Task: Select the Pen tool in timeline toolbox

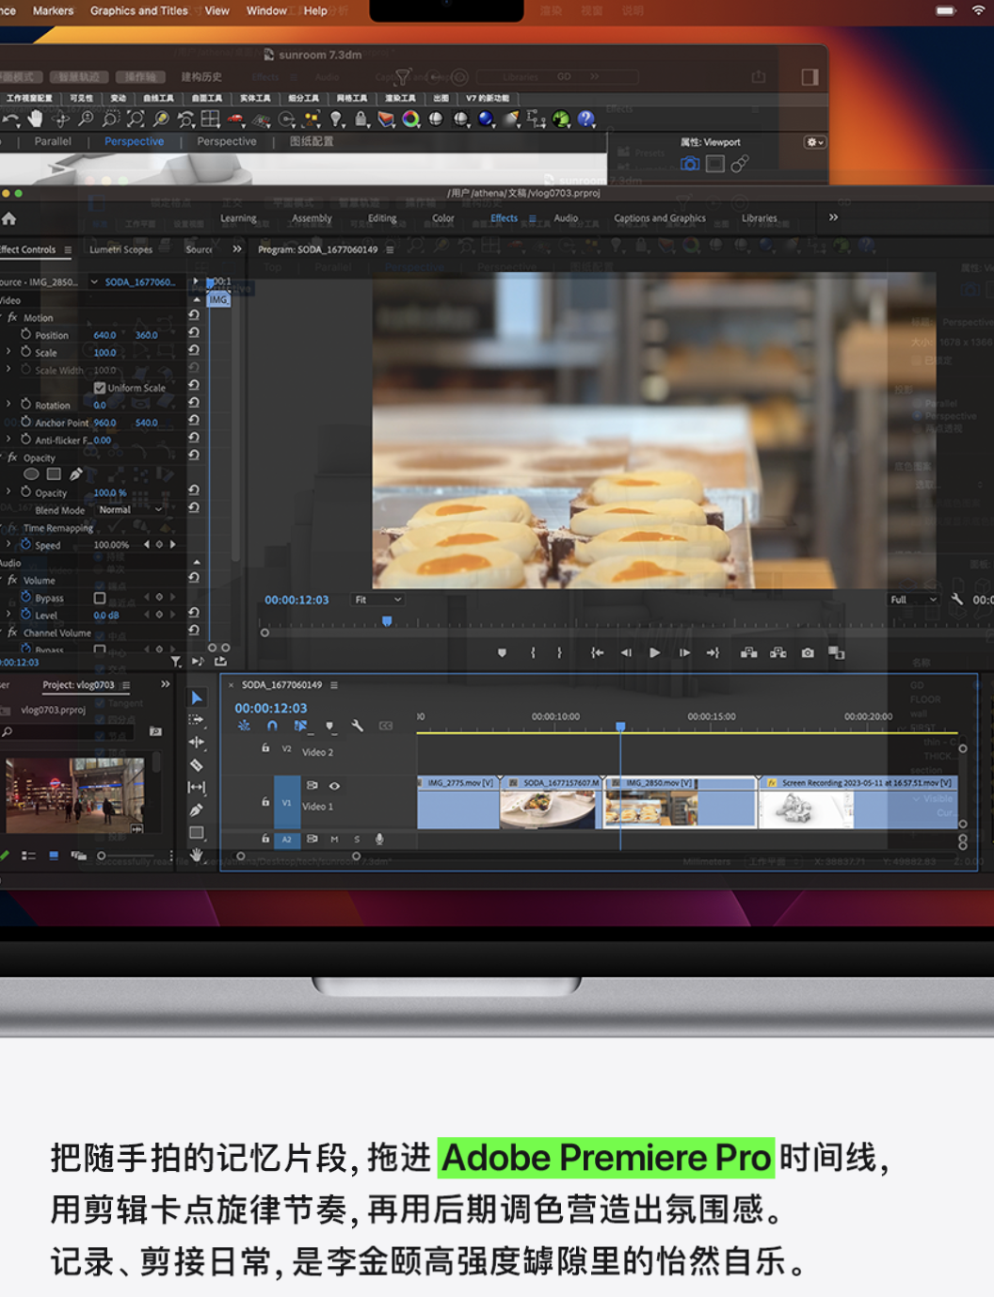Action: (196, 809)
